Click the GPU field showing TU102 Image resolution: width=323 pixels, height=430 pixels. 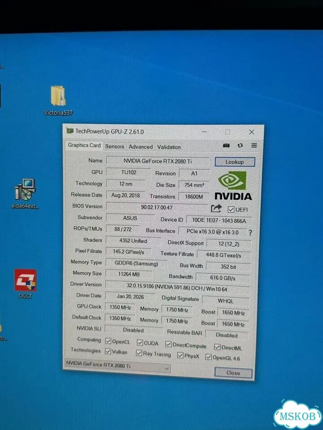coord(129,172)
